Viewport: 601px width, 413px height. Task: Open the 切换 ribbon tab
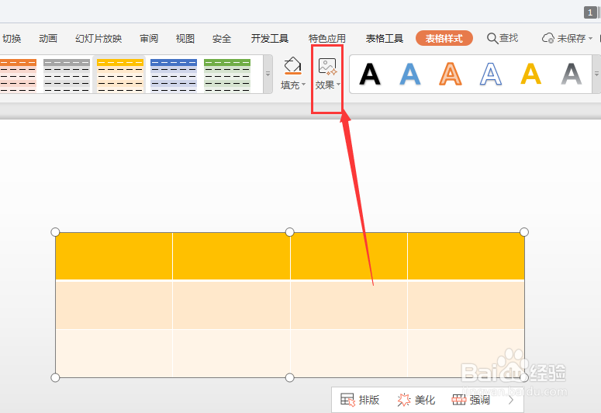[x=12, y=38]
